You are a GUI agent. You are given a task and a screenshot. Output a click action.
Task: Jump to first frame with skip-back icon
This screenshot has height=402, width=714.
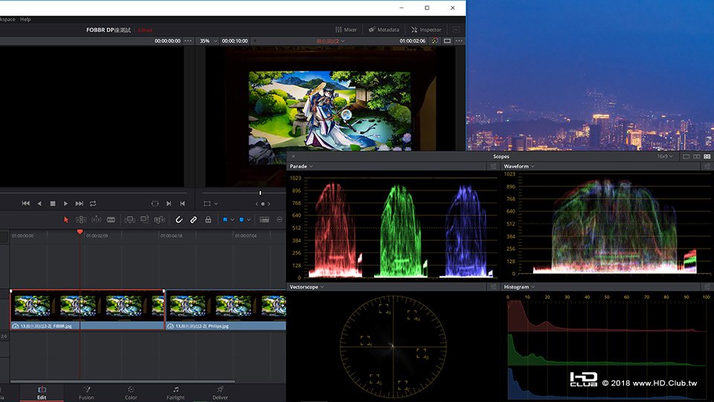(x=26, y=203)
